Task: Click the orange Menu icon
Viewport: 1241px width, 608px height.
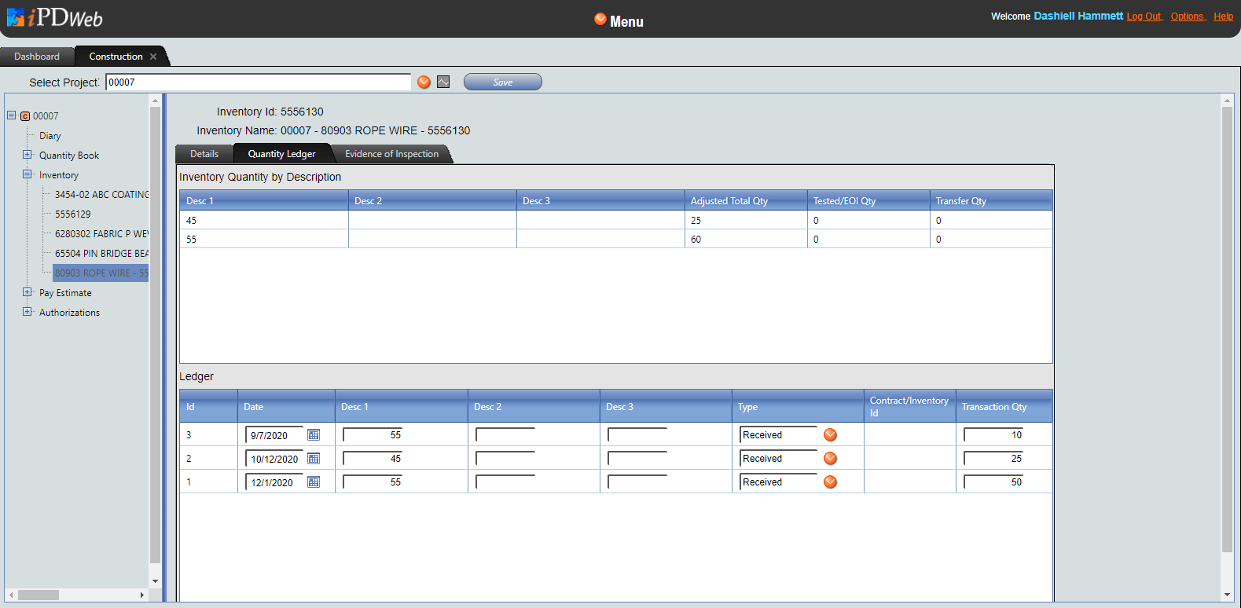Action: tap(600, 20)
